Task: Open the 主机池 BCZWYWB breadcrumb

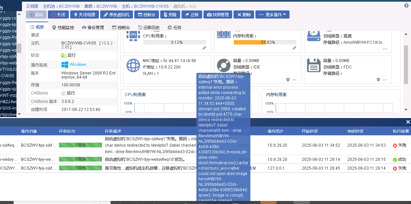Action: [62, 6]
